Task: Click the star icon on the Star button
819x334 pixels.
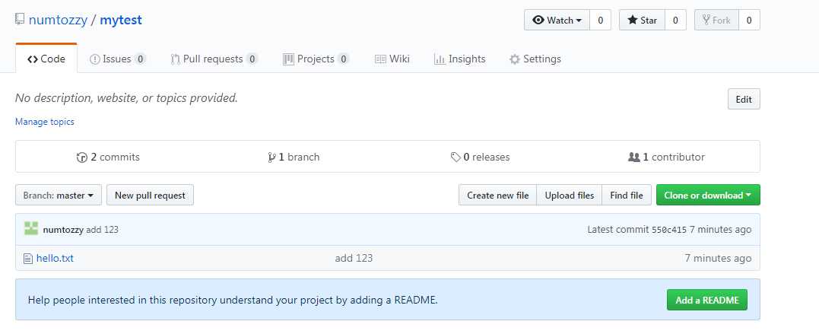Action: (x=633, y=21)
